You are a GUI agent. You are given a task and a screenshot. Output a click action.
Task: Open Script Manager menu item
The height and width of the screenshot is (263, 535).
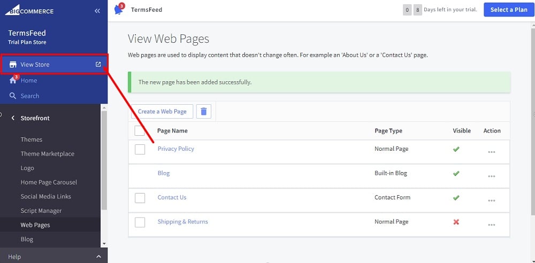click(41, 211)
